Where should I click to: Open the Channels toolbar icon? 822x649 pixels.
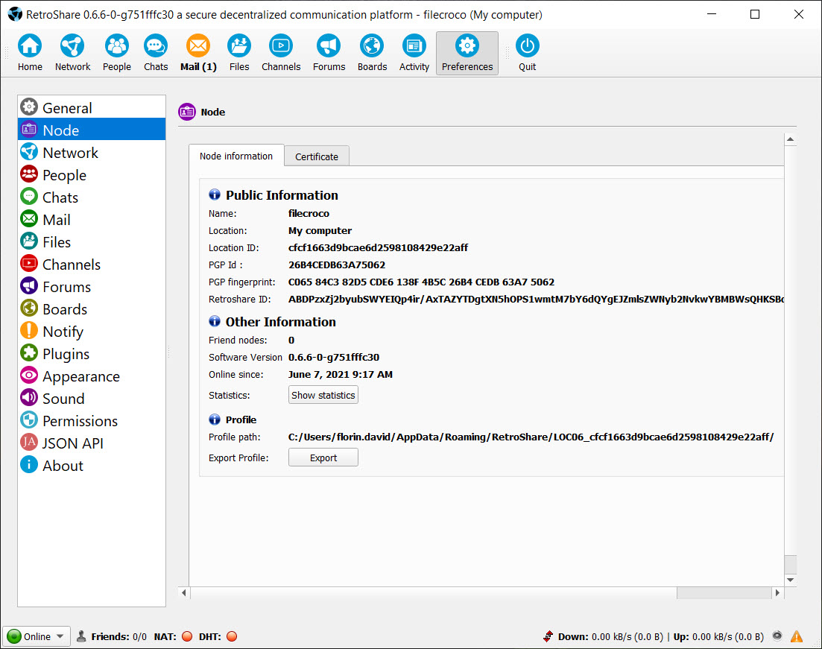[x=281, y=52]
